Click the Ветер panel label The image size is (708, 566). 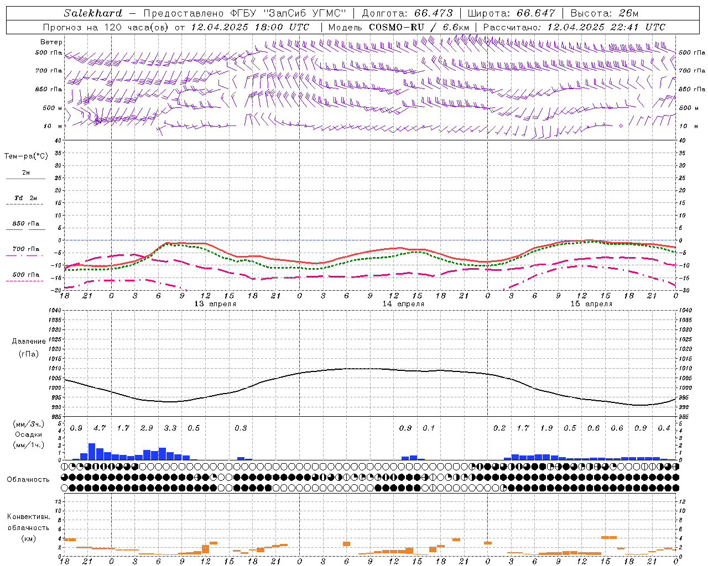(x=51, y=42)
